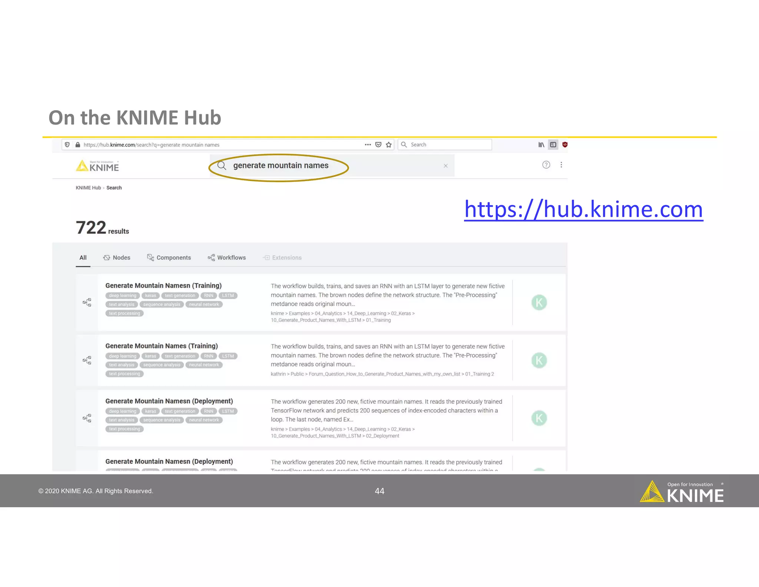The width and height of the screenshot is (759, 587).
Task: Click 'sequence analysis' tag on second result
Action: (162, 365)
